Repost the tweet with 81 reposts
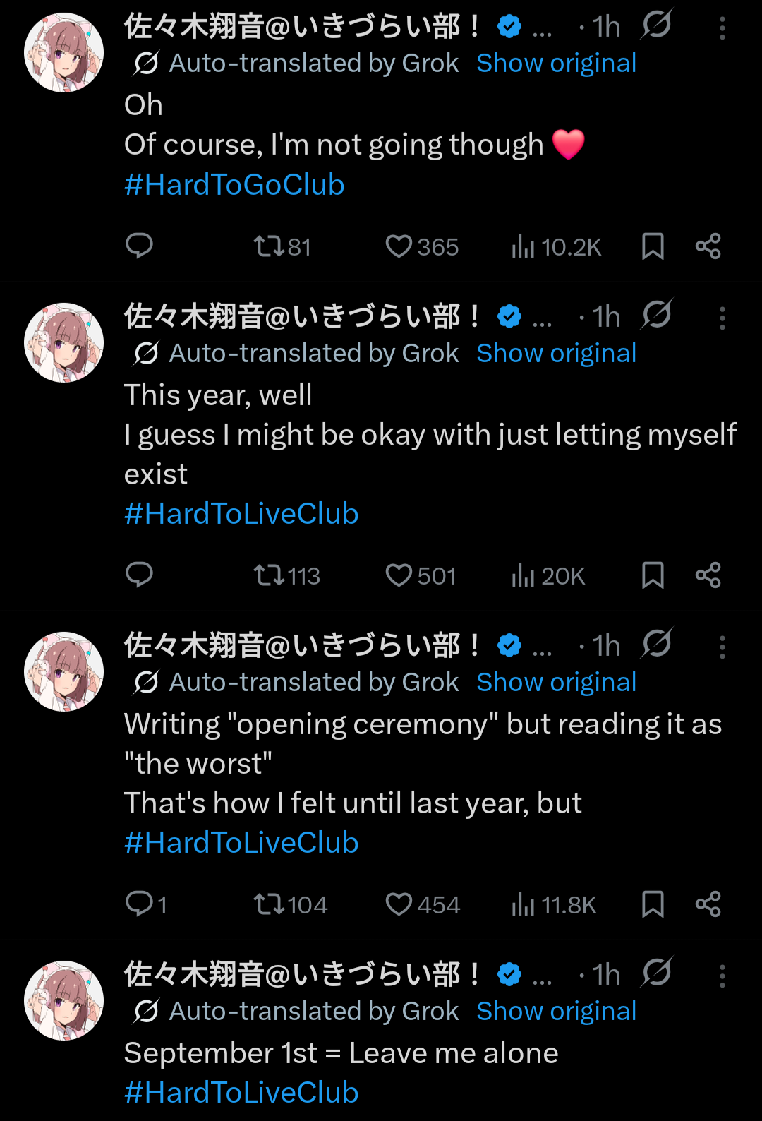 pos(282,246)
